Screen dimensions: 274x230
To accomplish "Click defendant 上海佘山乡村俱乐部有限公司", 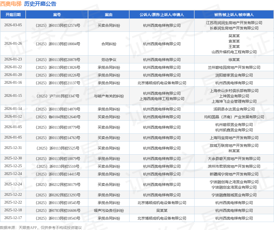I will point(234,91).
